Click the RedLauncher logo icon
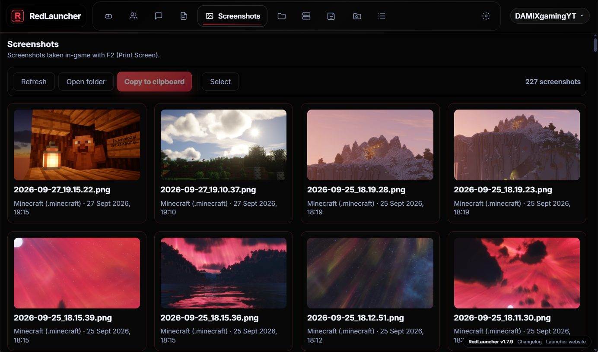Viewport: 598px width, 352px height. [18, 16]
